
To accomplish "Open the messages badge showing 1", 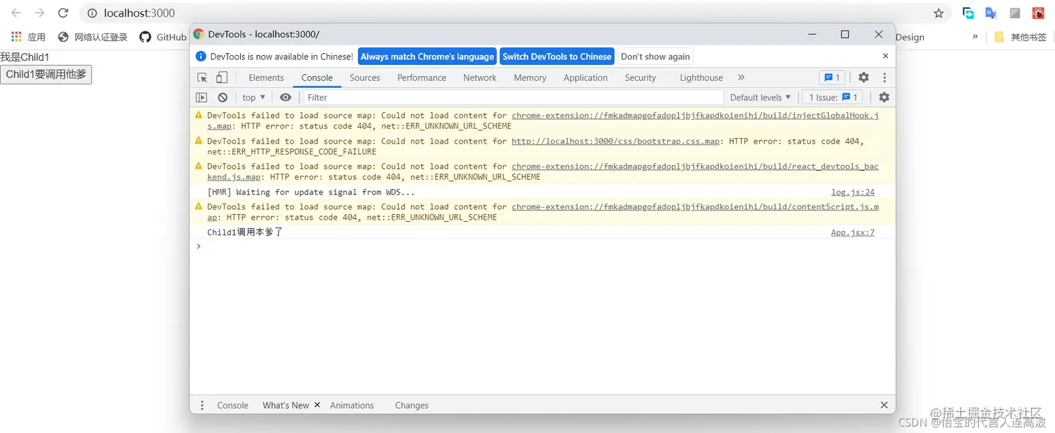I will click(832, 77).
